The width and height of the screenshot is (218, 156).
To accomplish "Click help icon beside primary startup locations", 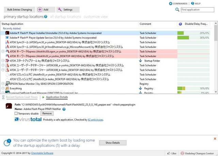I will pos(46,17).
